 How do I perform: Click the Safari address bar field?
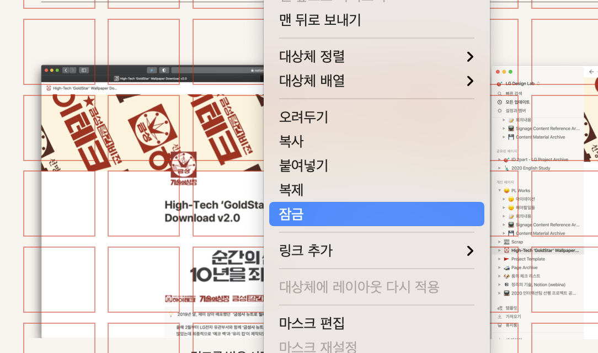pyautogui.click(x=217, y=70)
